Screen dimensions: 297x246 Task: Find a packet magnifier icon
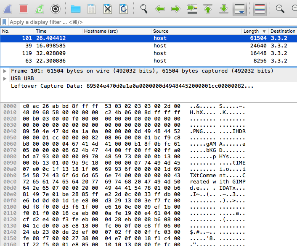(x=144, y=9)
